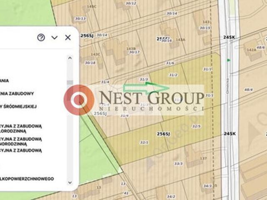Click parcel label 31/4 on the map

105,82
